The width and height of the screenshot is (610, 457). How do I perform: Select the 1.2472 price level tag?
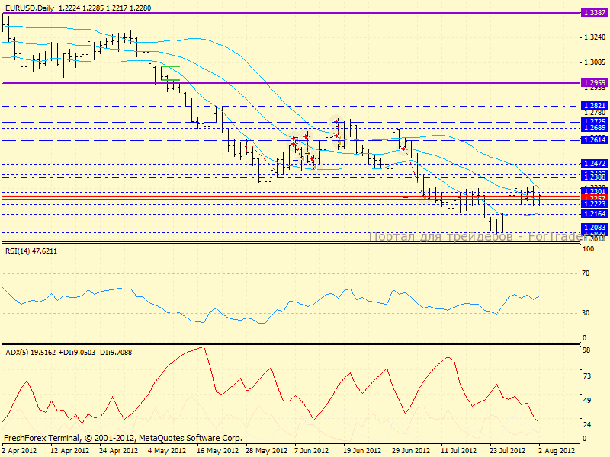pyautogui.click(x=592, y=164)
